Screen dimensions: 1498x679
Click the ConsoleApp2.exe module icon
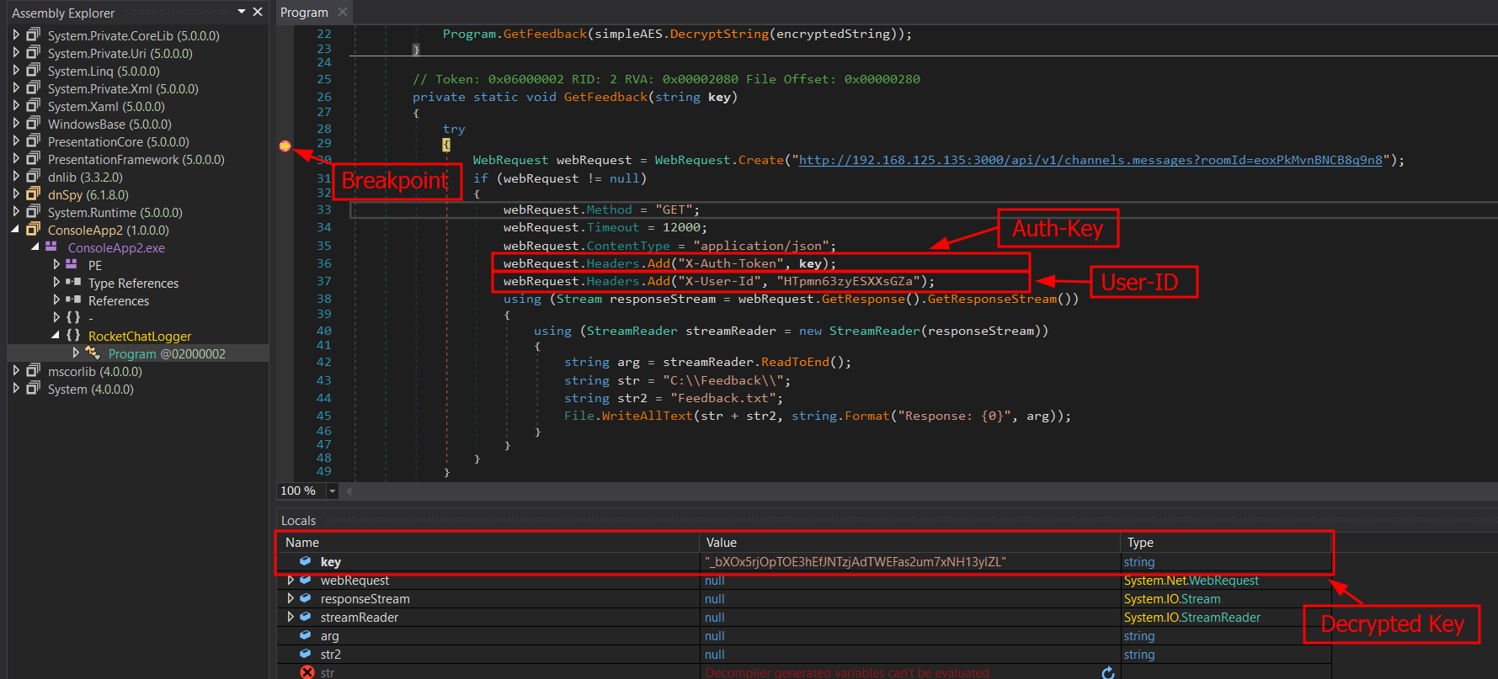pyautogui.click(x=51, y=247)
